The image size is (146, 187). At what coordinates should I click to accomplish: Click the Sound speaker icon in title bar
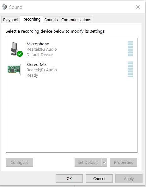pyautogui.click(x=4, y=7)
